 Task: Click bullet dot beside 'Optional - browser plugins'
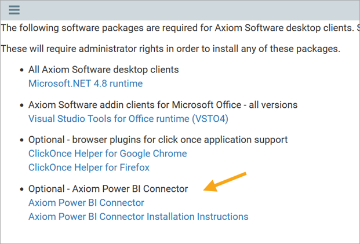click(22, 140)
